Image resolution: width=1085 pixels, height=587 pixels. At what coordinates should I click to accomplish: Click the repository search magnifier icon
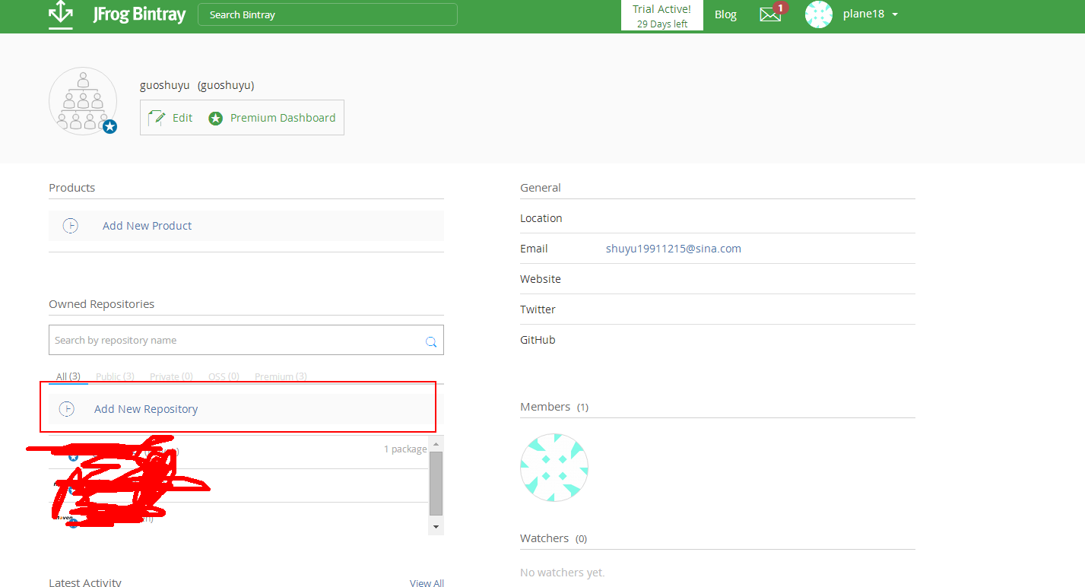(431, 341)
